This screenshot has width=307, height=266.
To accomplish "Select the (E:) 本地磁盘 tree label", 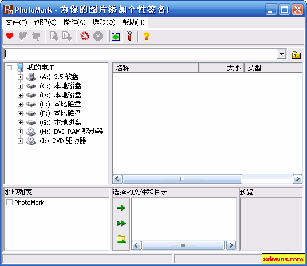I will pyautogui.click(x=60, y=104).
